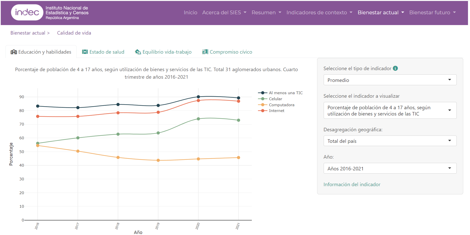Hide the Celular series in legend
This screenshot has width=470, height=235.
(x=275, y=99)
